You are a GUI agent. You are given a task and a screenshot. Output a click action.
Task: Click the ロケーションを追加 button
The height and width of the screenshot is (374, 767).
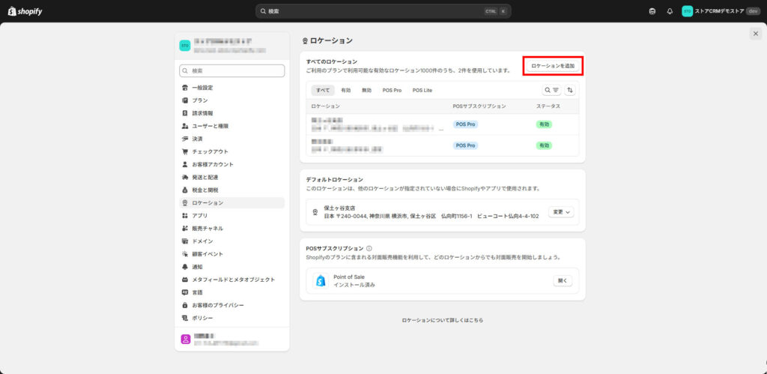coord(553,66)
